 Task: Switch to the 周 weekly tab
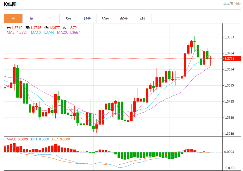tap(32, 19)
